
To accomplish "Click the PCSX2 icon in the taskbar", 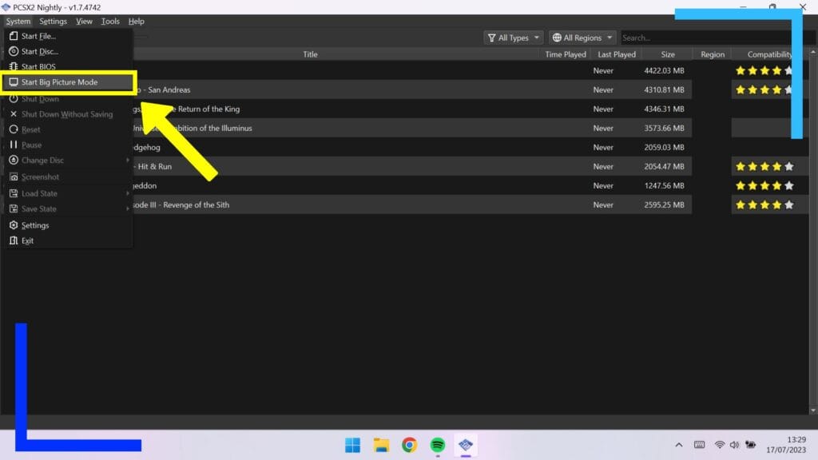I will tap(466, 445).
